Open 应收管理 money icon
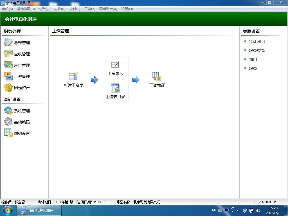288x216 pixels. [8, 54]
